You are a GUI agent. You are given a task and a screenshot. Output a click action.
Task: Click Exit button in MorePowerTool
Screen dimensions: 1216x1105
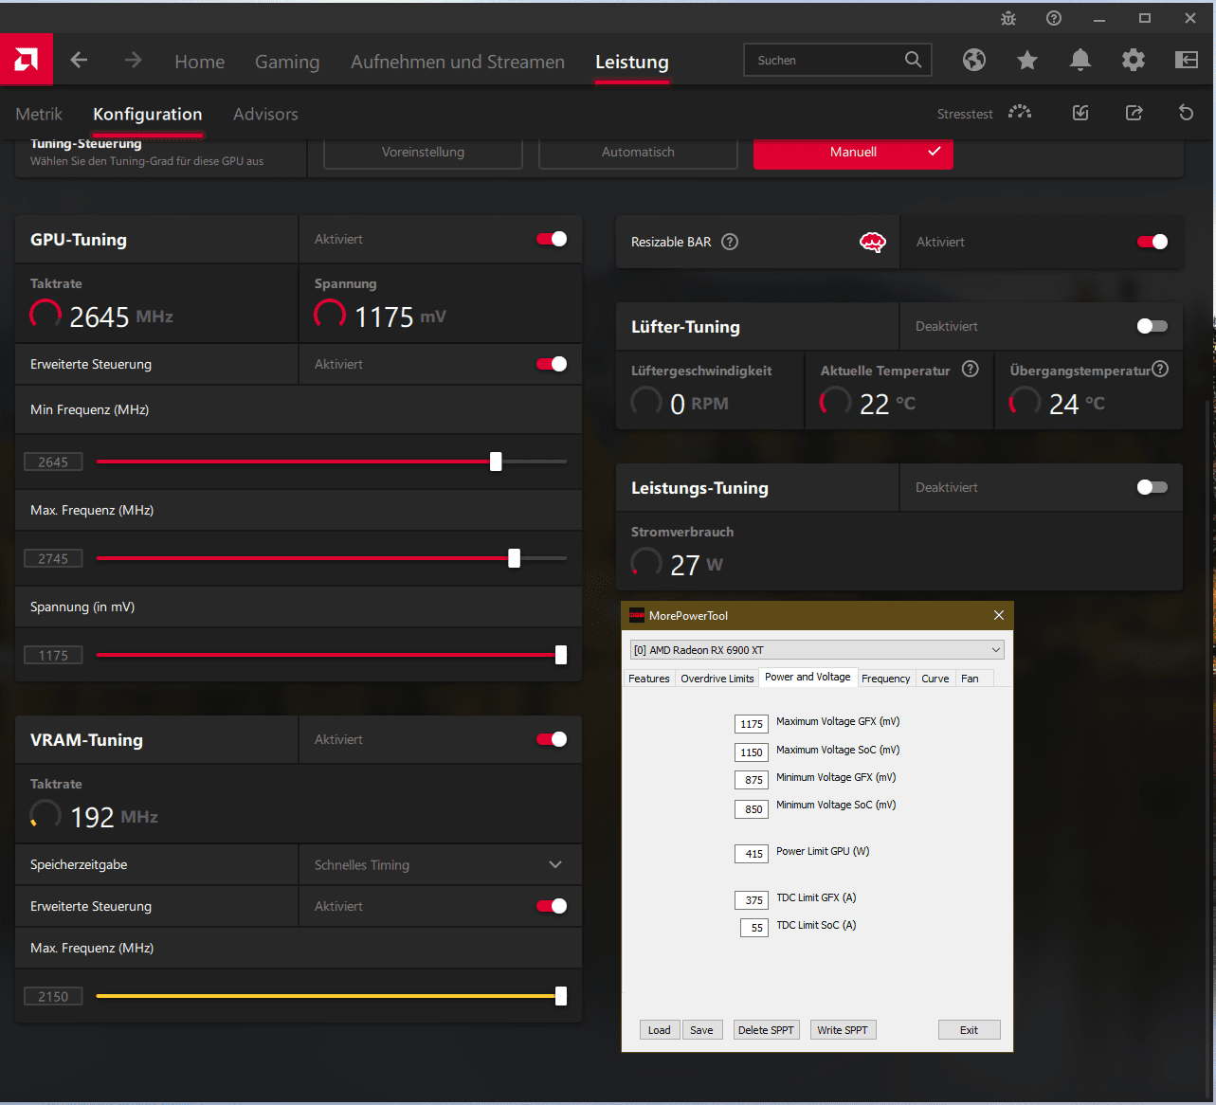pyautogui.click(x=969, y=1030)
